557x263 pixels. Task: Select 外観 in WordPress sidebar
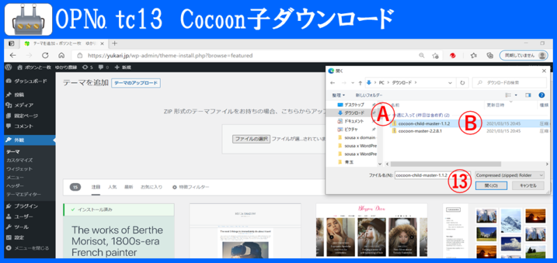tap(28, 140)
